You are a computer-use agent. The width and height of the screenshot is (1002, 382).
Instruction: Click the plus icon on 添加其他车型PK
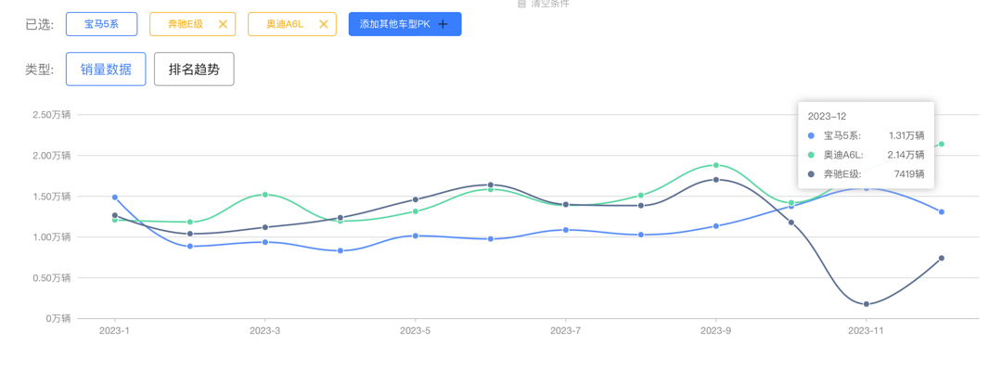[443, 24]
